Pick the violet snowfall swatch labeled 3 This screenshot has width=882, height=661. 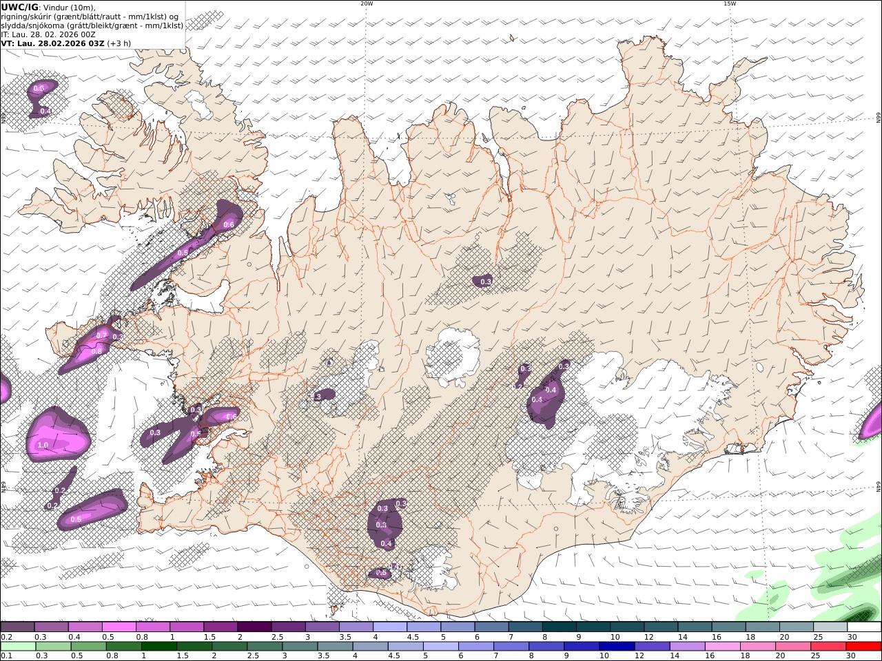[321, 627]
